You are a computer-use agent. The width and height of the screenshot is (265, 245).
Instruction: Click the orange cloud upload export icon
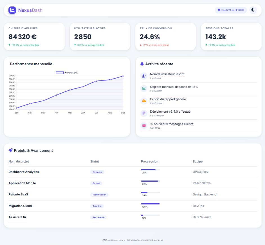click(x=144, y=101)
